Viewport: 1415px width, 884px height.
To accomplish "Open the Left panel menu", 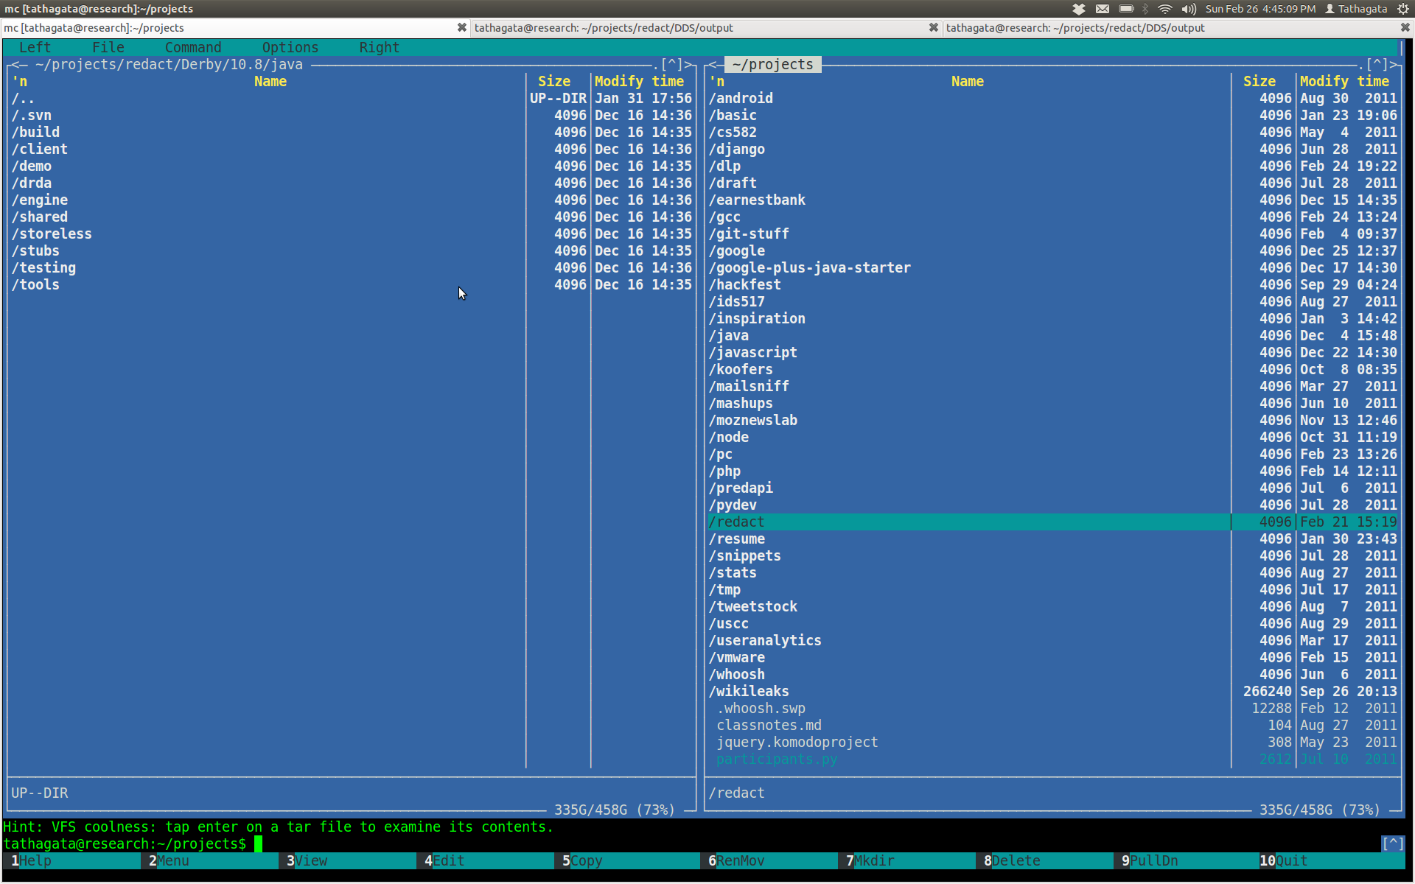I will (35, 47).
